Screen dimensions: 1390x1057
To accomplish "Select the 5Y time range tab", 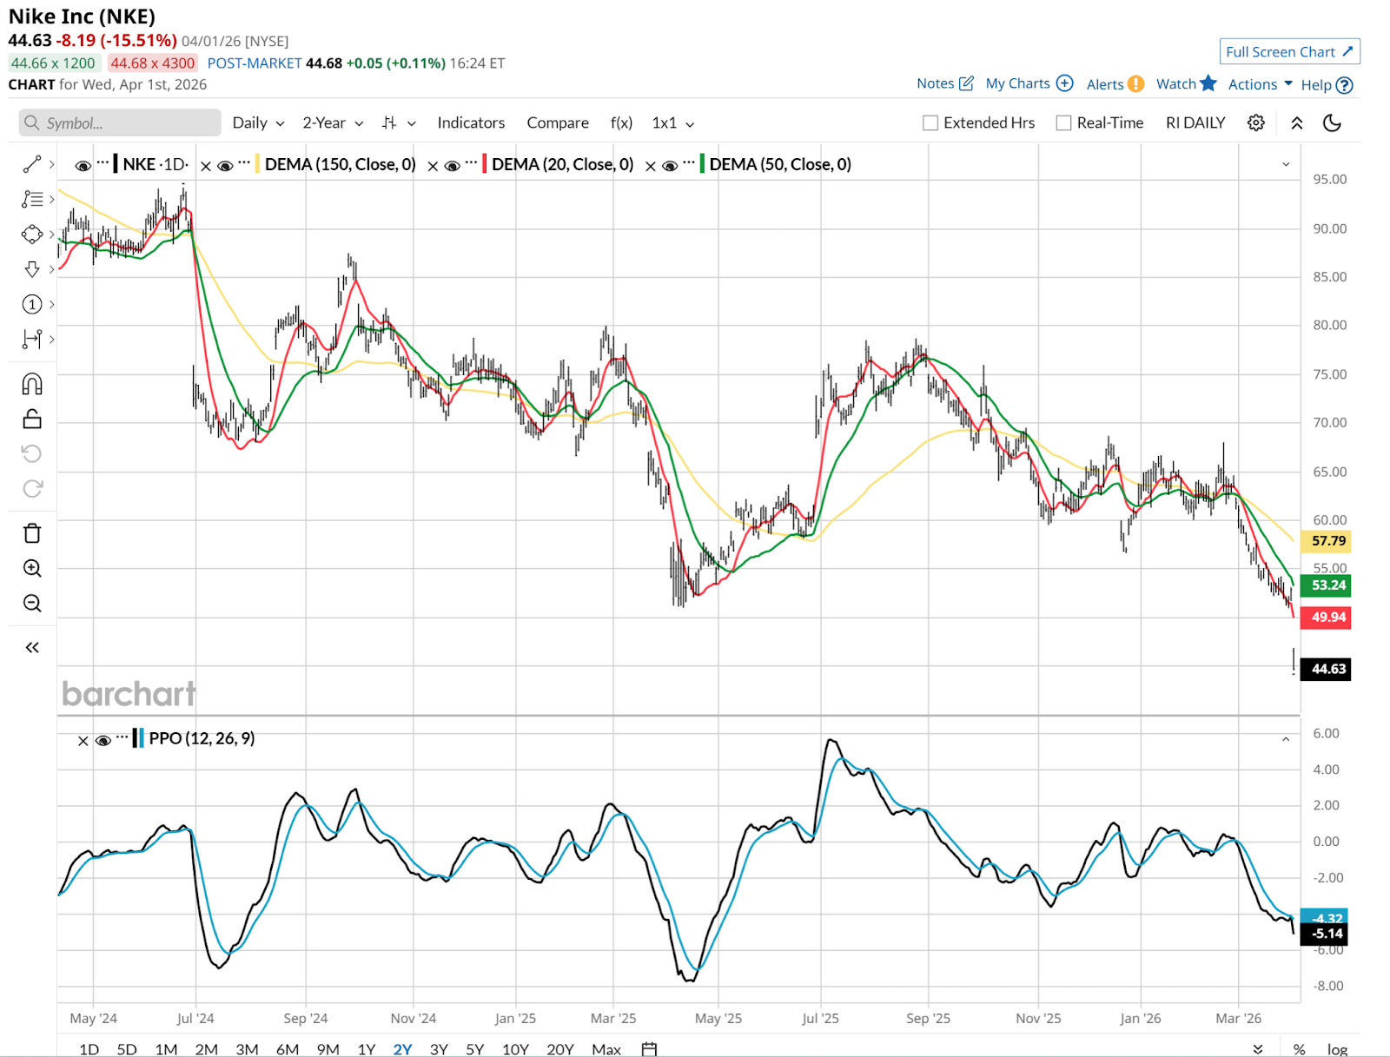I will click(474, 1048).
